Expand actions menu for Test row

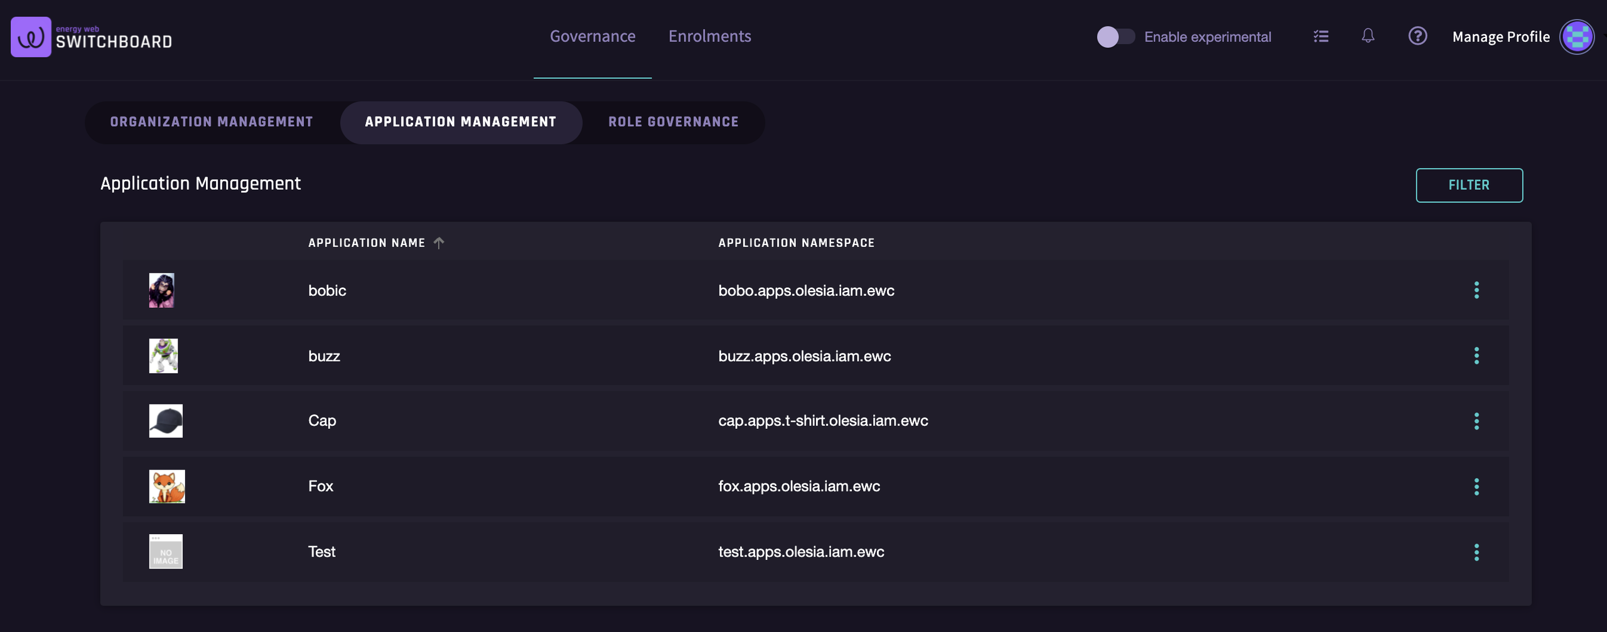[x=1476, y=552]
